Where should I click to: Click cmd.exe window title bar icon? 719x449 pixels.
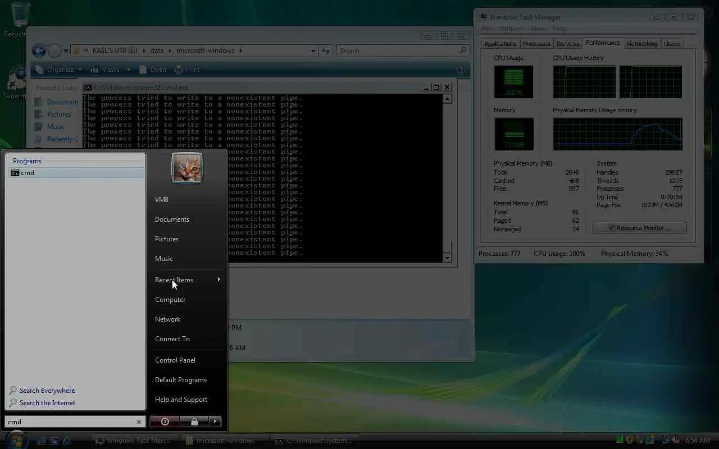88,88
